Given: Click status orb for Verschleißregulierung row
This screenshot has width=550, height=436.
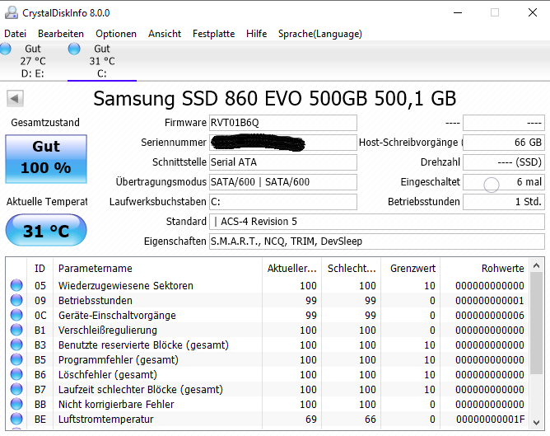Looking at the screenshot, I should [x=16, y=330].
